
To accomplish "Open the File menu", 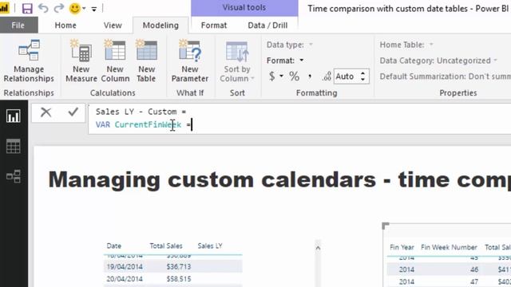I will (x=18, y=25).
